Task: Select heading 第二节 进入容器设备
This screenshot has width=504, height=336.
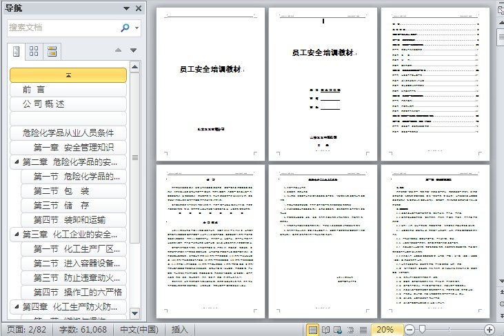Action: coord(74,264)
